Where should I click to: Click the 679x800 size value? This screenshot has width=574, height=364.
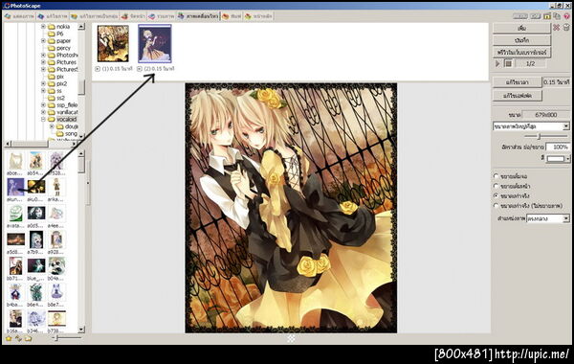point(545,115)
